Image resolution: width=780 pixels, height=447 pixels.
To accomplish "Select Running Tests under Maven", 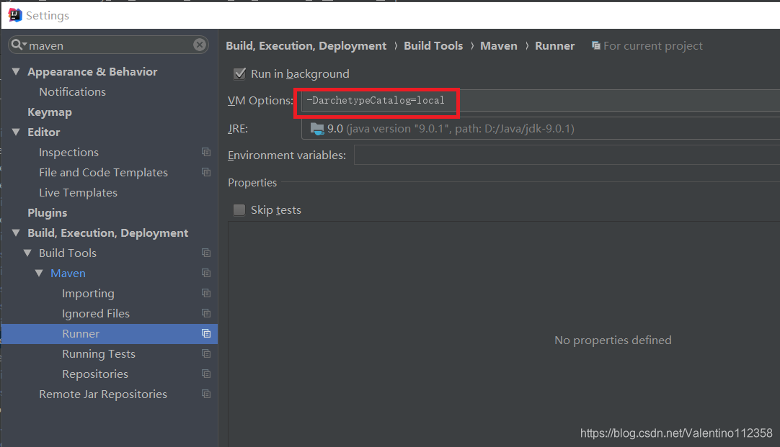I will pos(99,353).
